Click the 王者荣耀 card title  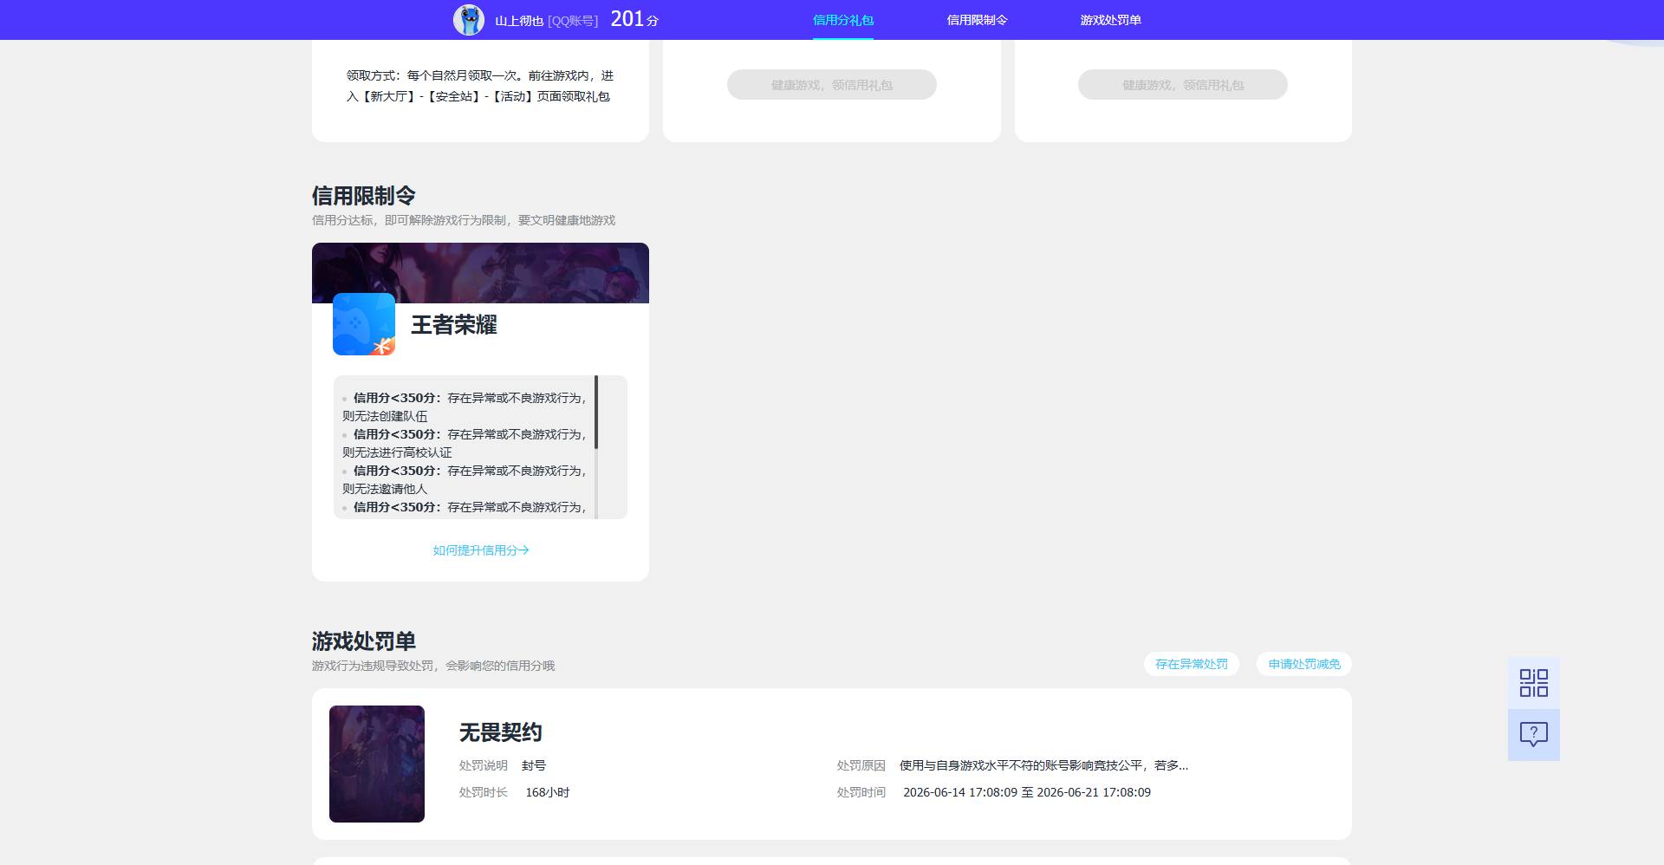pyautogui.click(x=453, y=325)
